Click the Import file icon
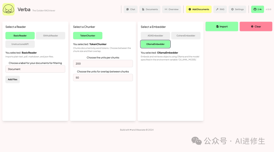This screenshot has height=152, width=274. pyautogui.click(x=217, y=27)
